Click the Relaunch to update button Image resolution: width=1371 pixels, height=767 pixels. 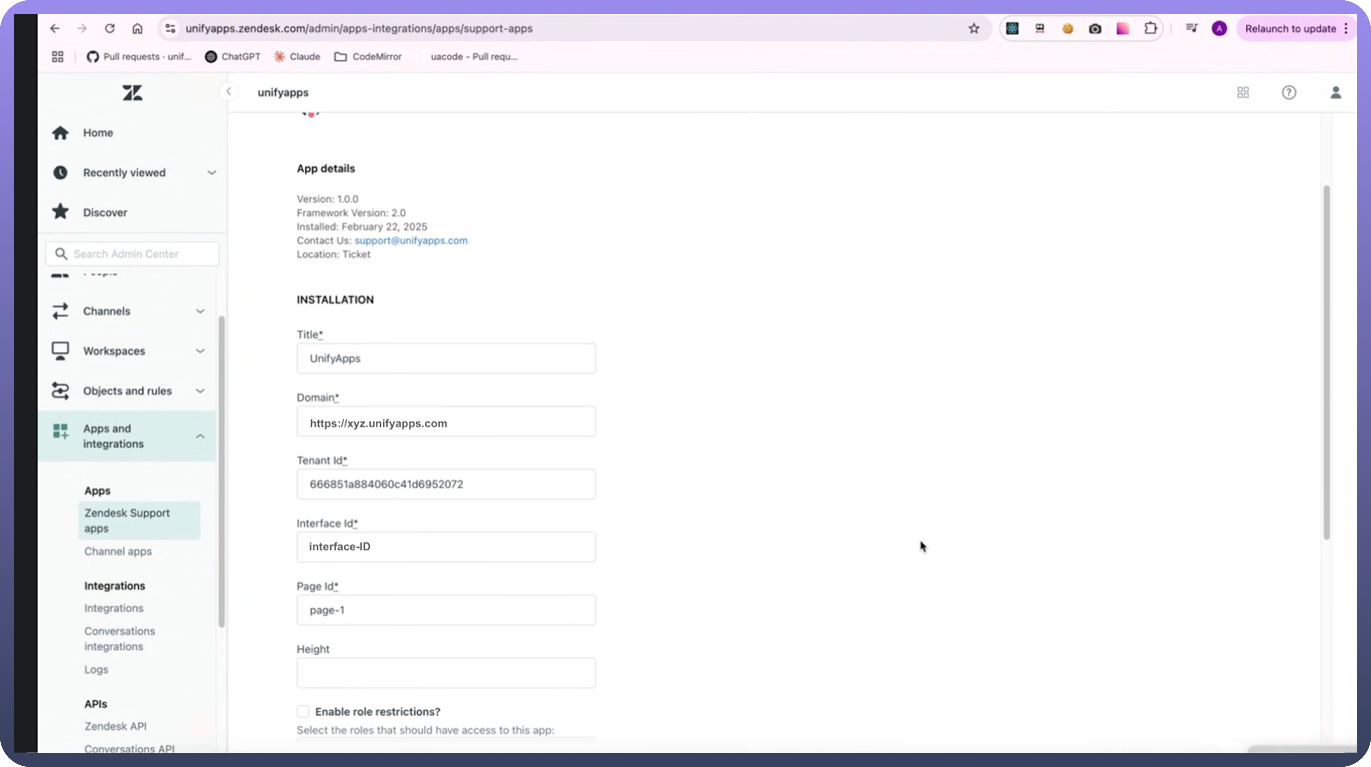click(1290, 29)
